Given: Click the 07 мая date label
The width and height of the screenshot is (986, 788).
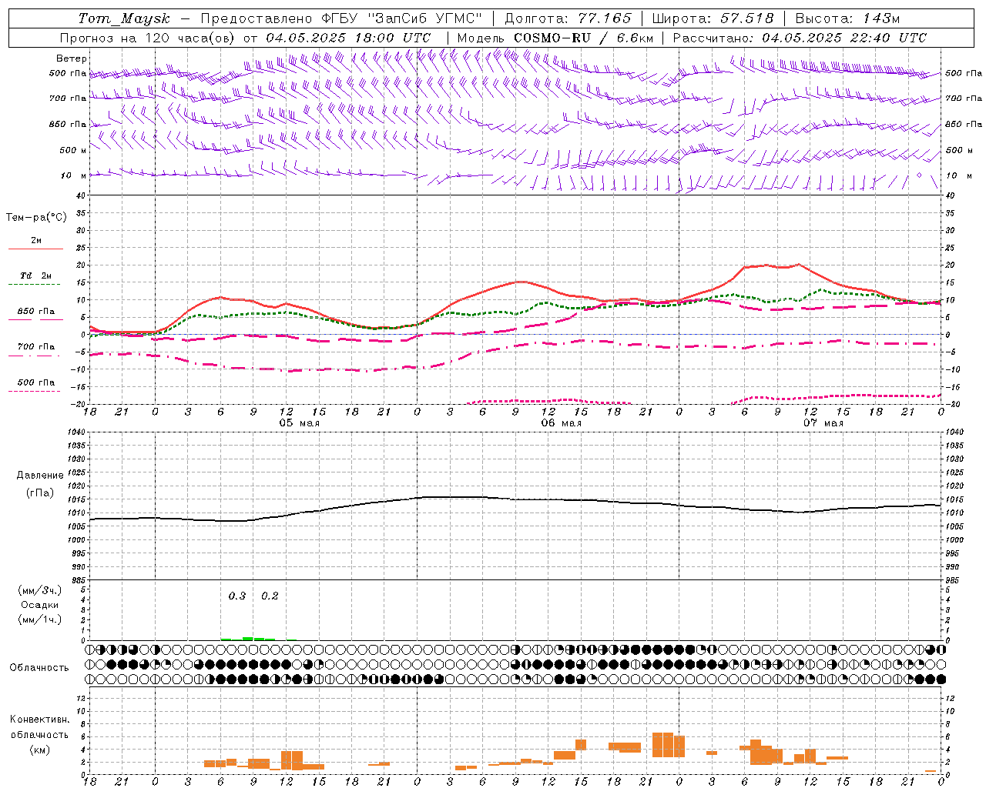Looking at the screenshot, I should (x=823, y=423).
